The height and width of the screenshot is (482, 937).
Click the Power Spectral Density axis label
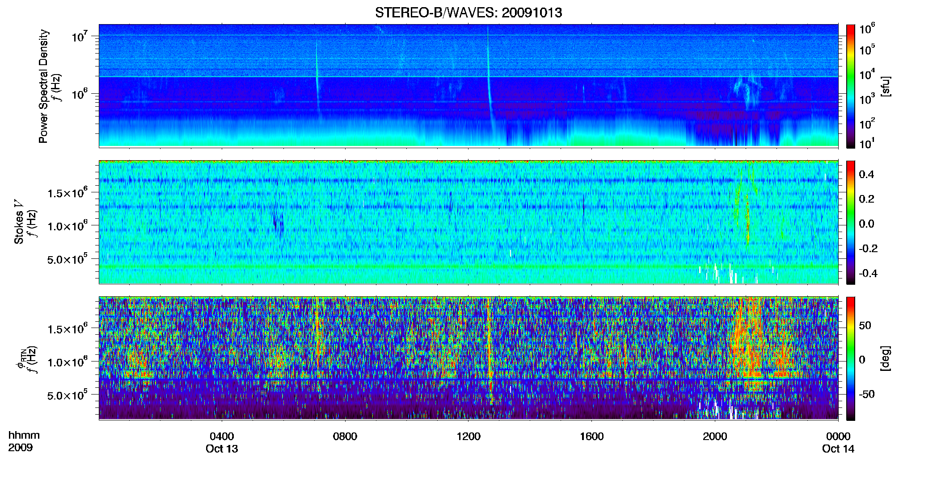point(43,86)
